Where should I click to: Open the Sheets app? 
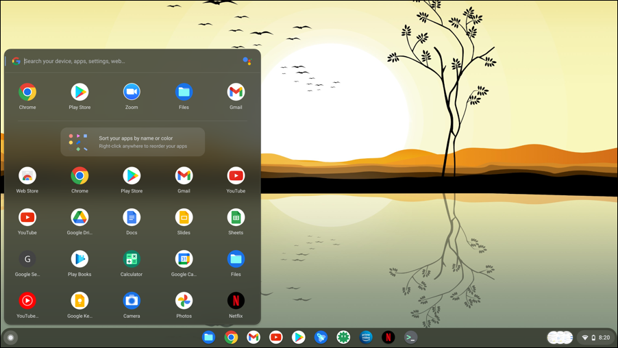tap(236, 218)
